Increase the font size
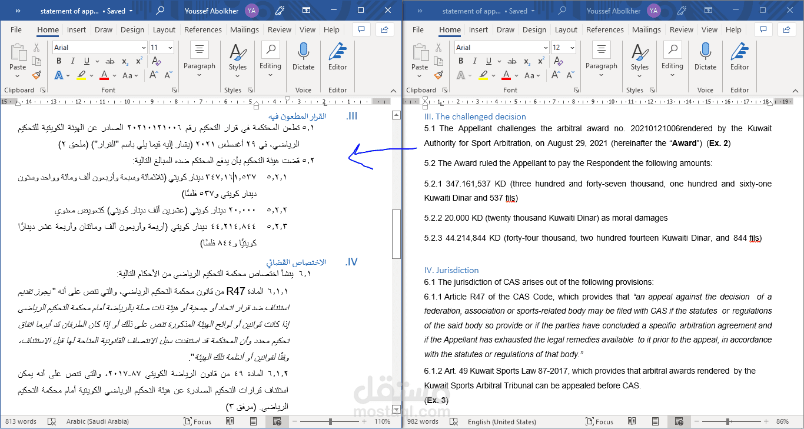Screen dimensions: 804x429 [154, 75]
